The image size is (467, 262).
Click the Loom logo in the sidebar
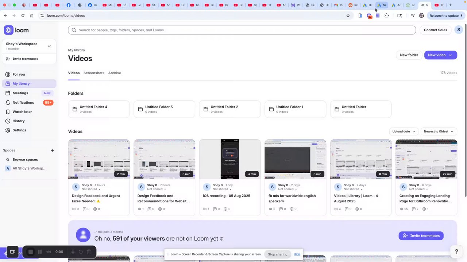[16, 30]
